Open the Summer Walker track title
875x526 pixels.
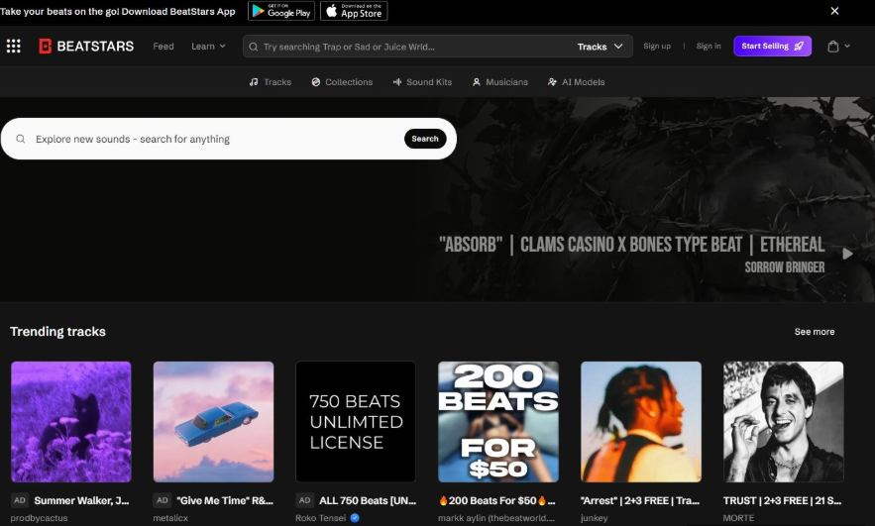81,501
